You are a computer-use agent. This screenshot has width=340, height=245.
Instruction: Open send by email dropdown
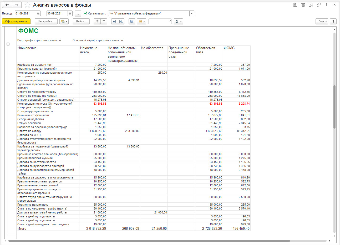[141, 21]
